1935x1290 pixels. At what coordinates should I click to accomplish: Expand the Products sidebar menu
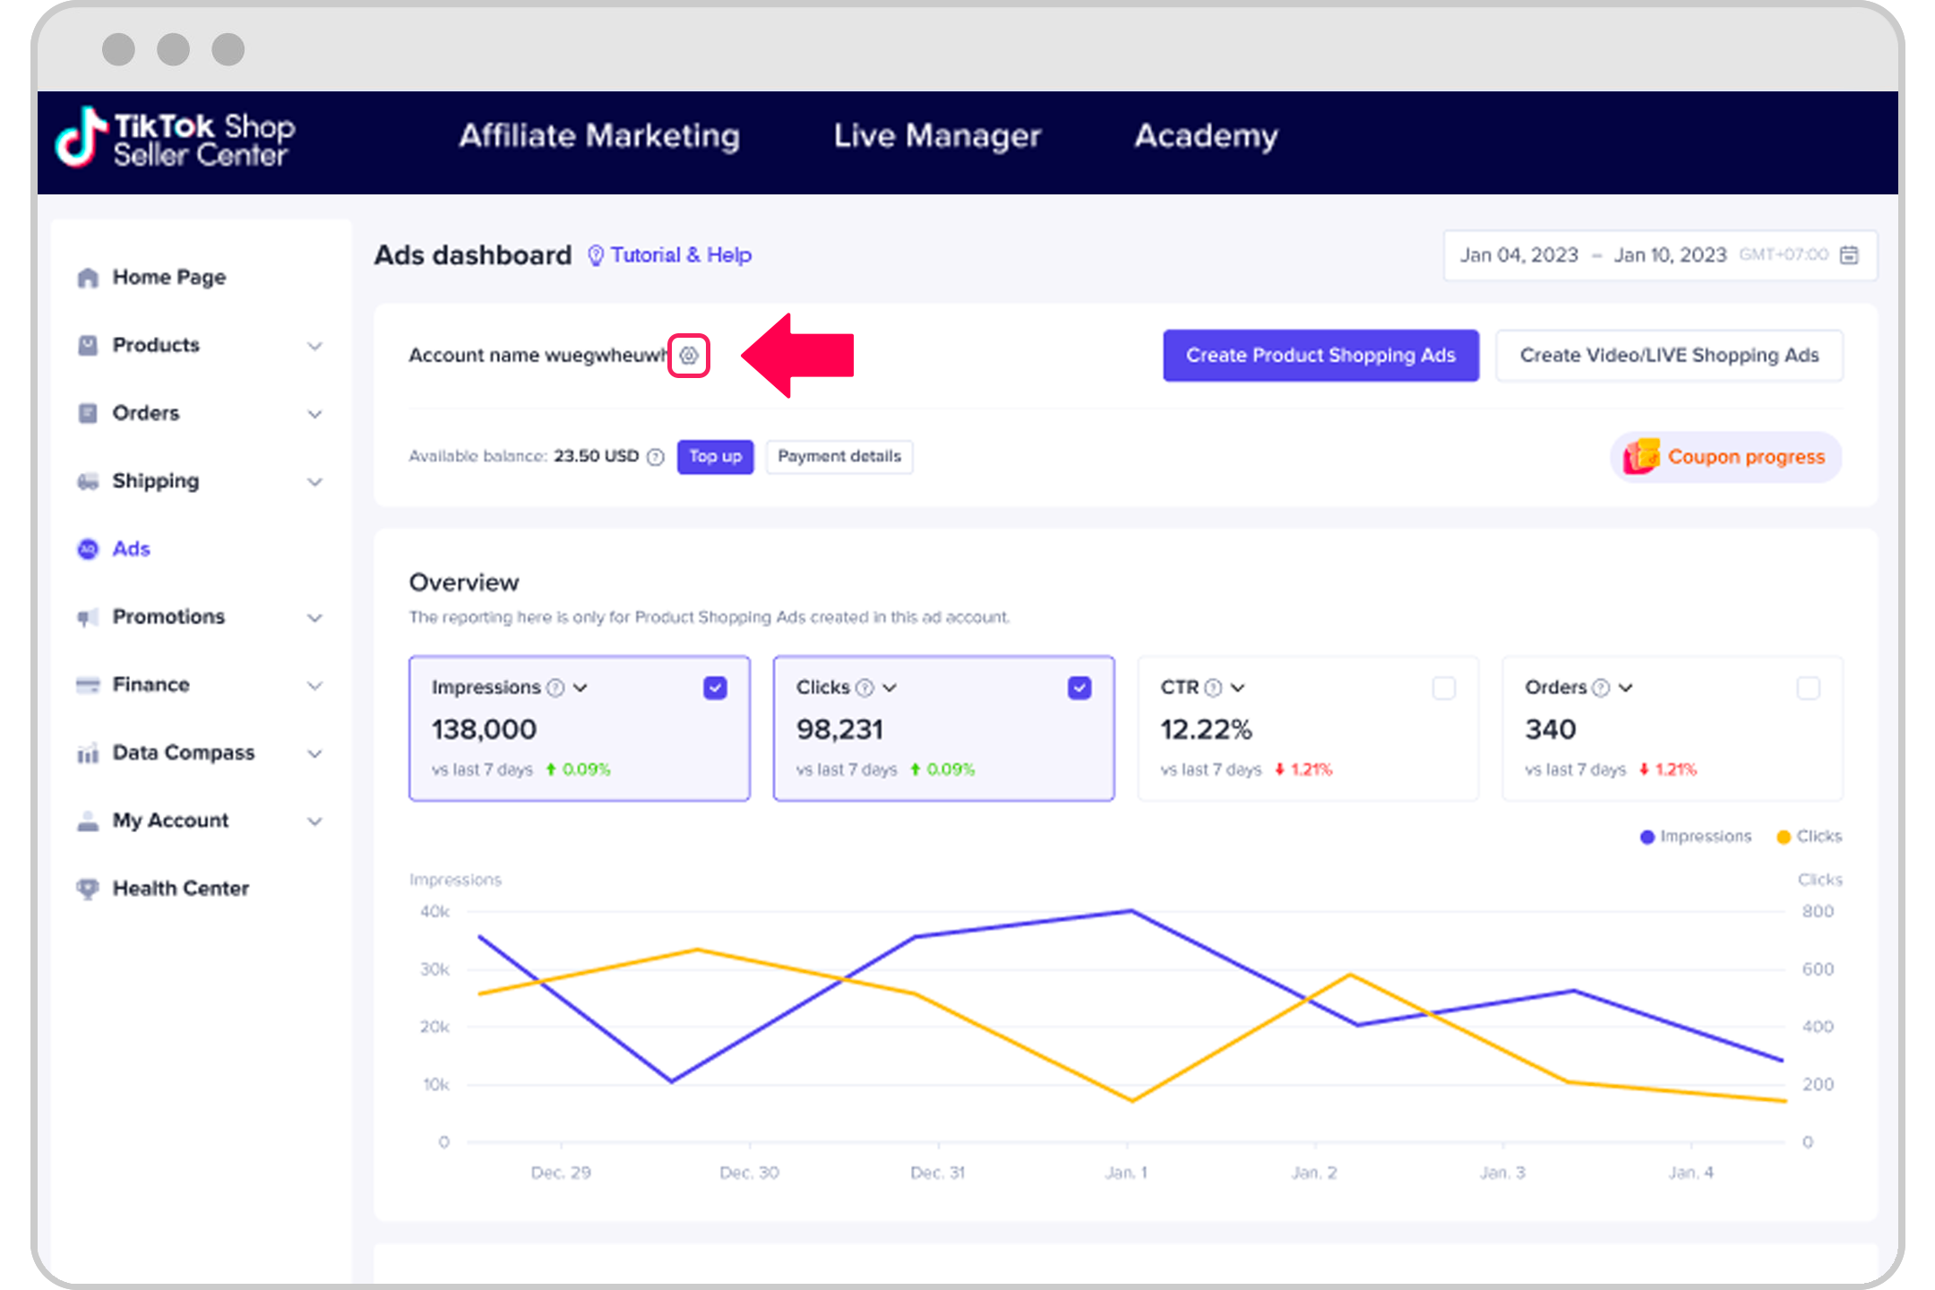(x=314, y=346)
